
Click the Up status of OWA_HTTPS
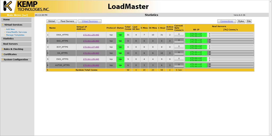pyautogui.click(x=120, y=35)
